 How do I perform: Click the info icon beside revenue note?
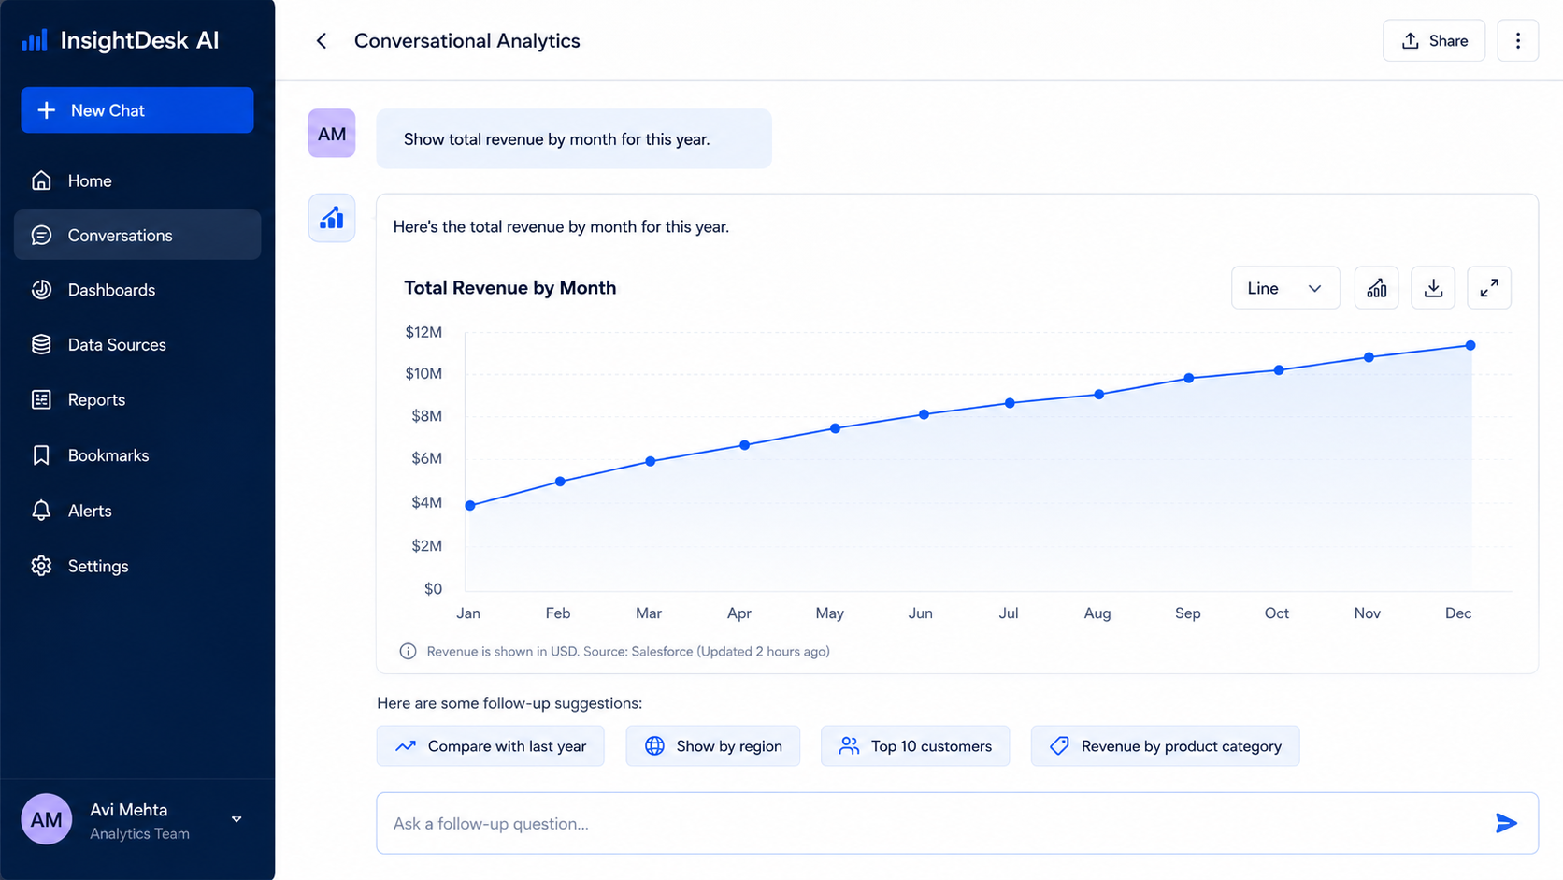click(408, 651)
